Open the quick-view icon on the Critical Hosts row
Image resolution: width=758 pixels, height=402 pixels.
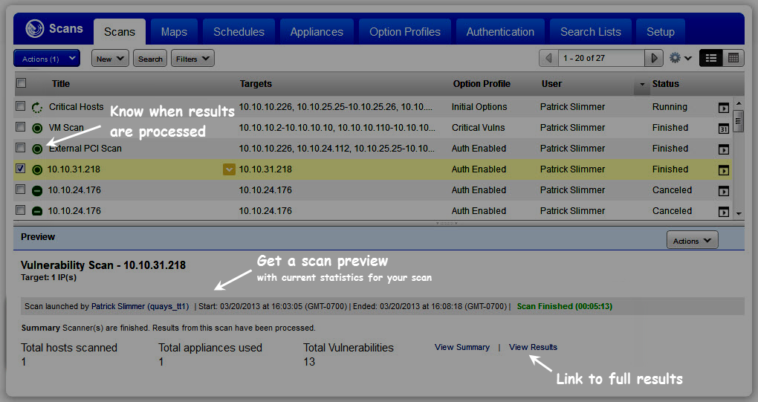[x=724, y=108]
